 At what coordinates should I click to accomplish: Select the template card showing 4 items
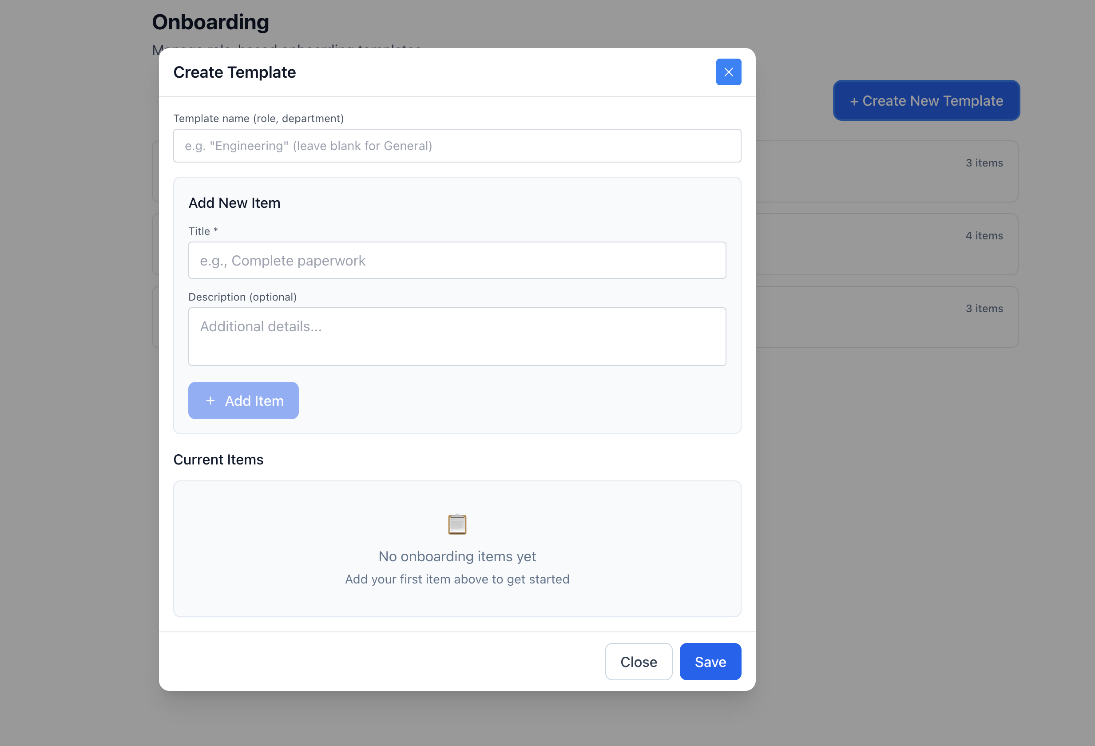pyautogui.click(x=886, y=244)
